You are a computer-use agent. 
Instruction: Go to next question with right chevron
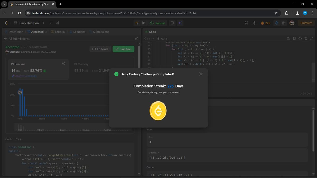pos(50,23)
